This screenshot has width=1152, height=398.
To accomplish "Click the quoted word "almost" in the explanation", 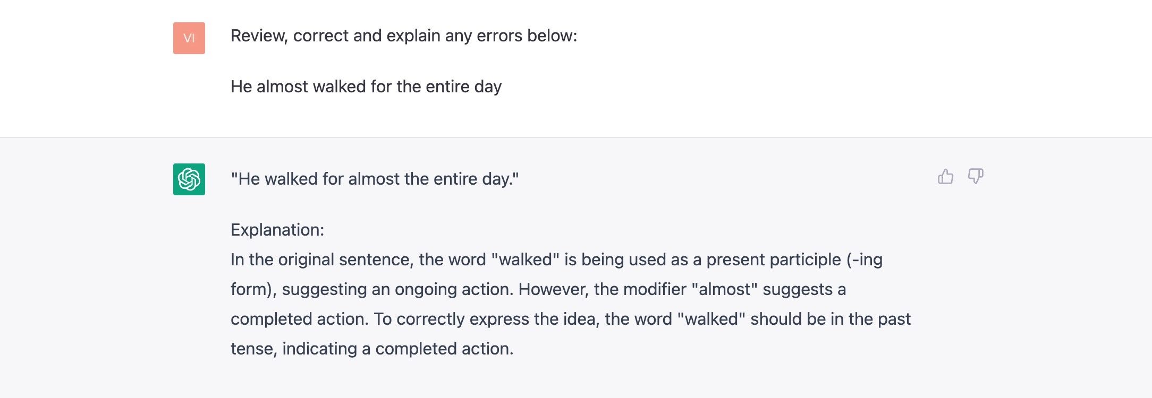I will 724,289.
